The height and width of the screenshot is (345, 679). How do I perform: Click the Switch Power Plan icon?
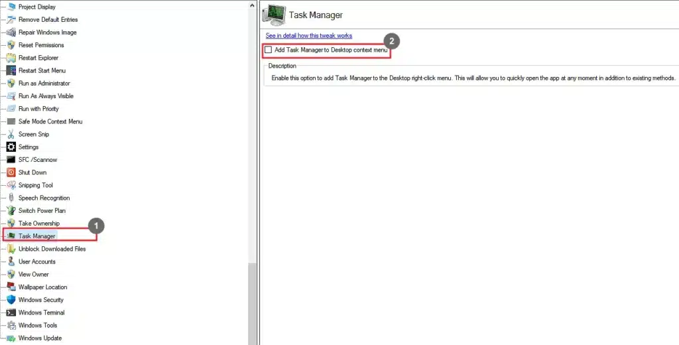click(11, 210)
